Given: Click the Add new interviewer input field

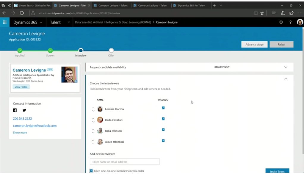Looking at the screenshot, I should 125,162.
